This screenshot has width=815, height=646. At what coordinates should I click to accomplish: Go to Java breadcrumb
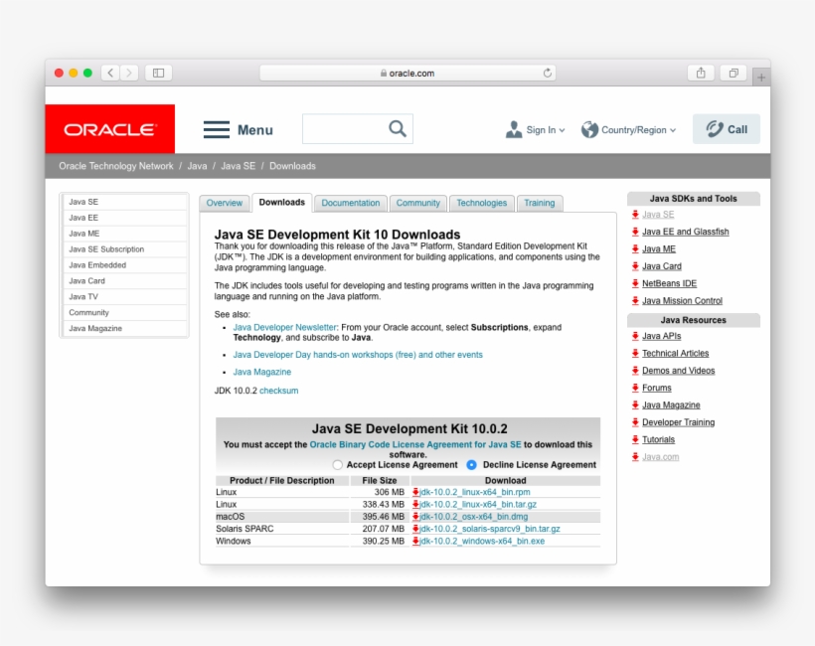click(197, 166)
